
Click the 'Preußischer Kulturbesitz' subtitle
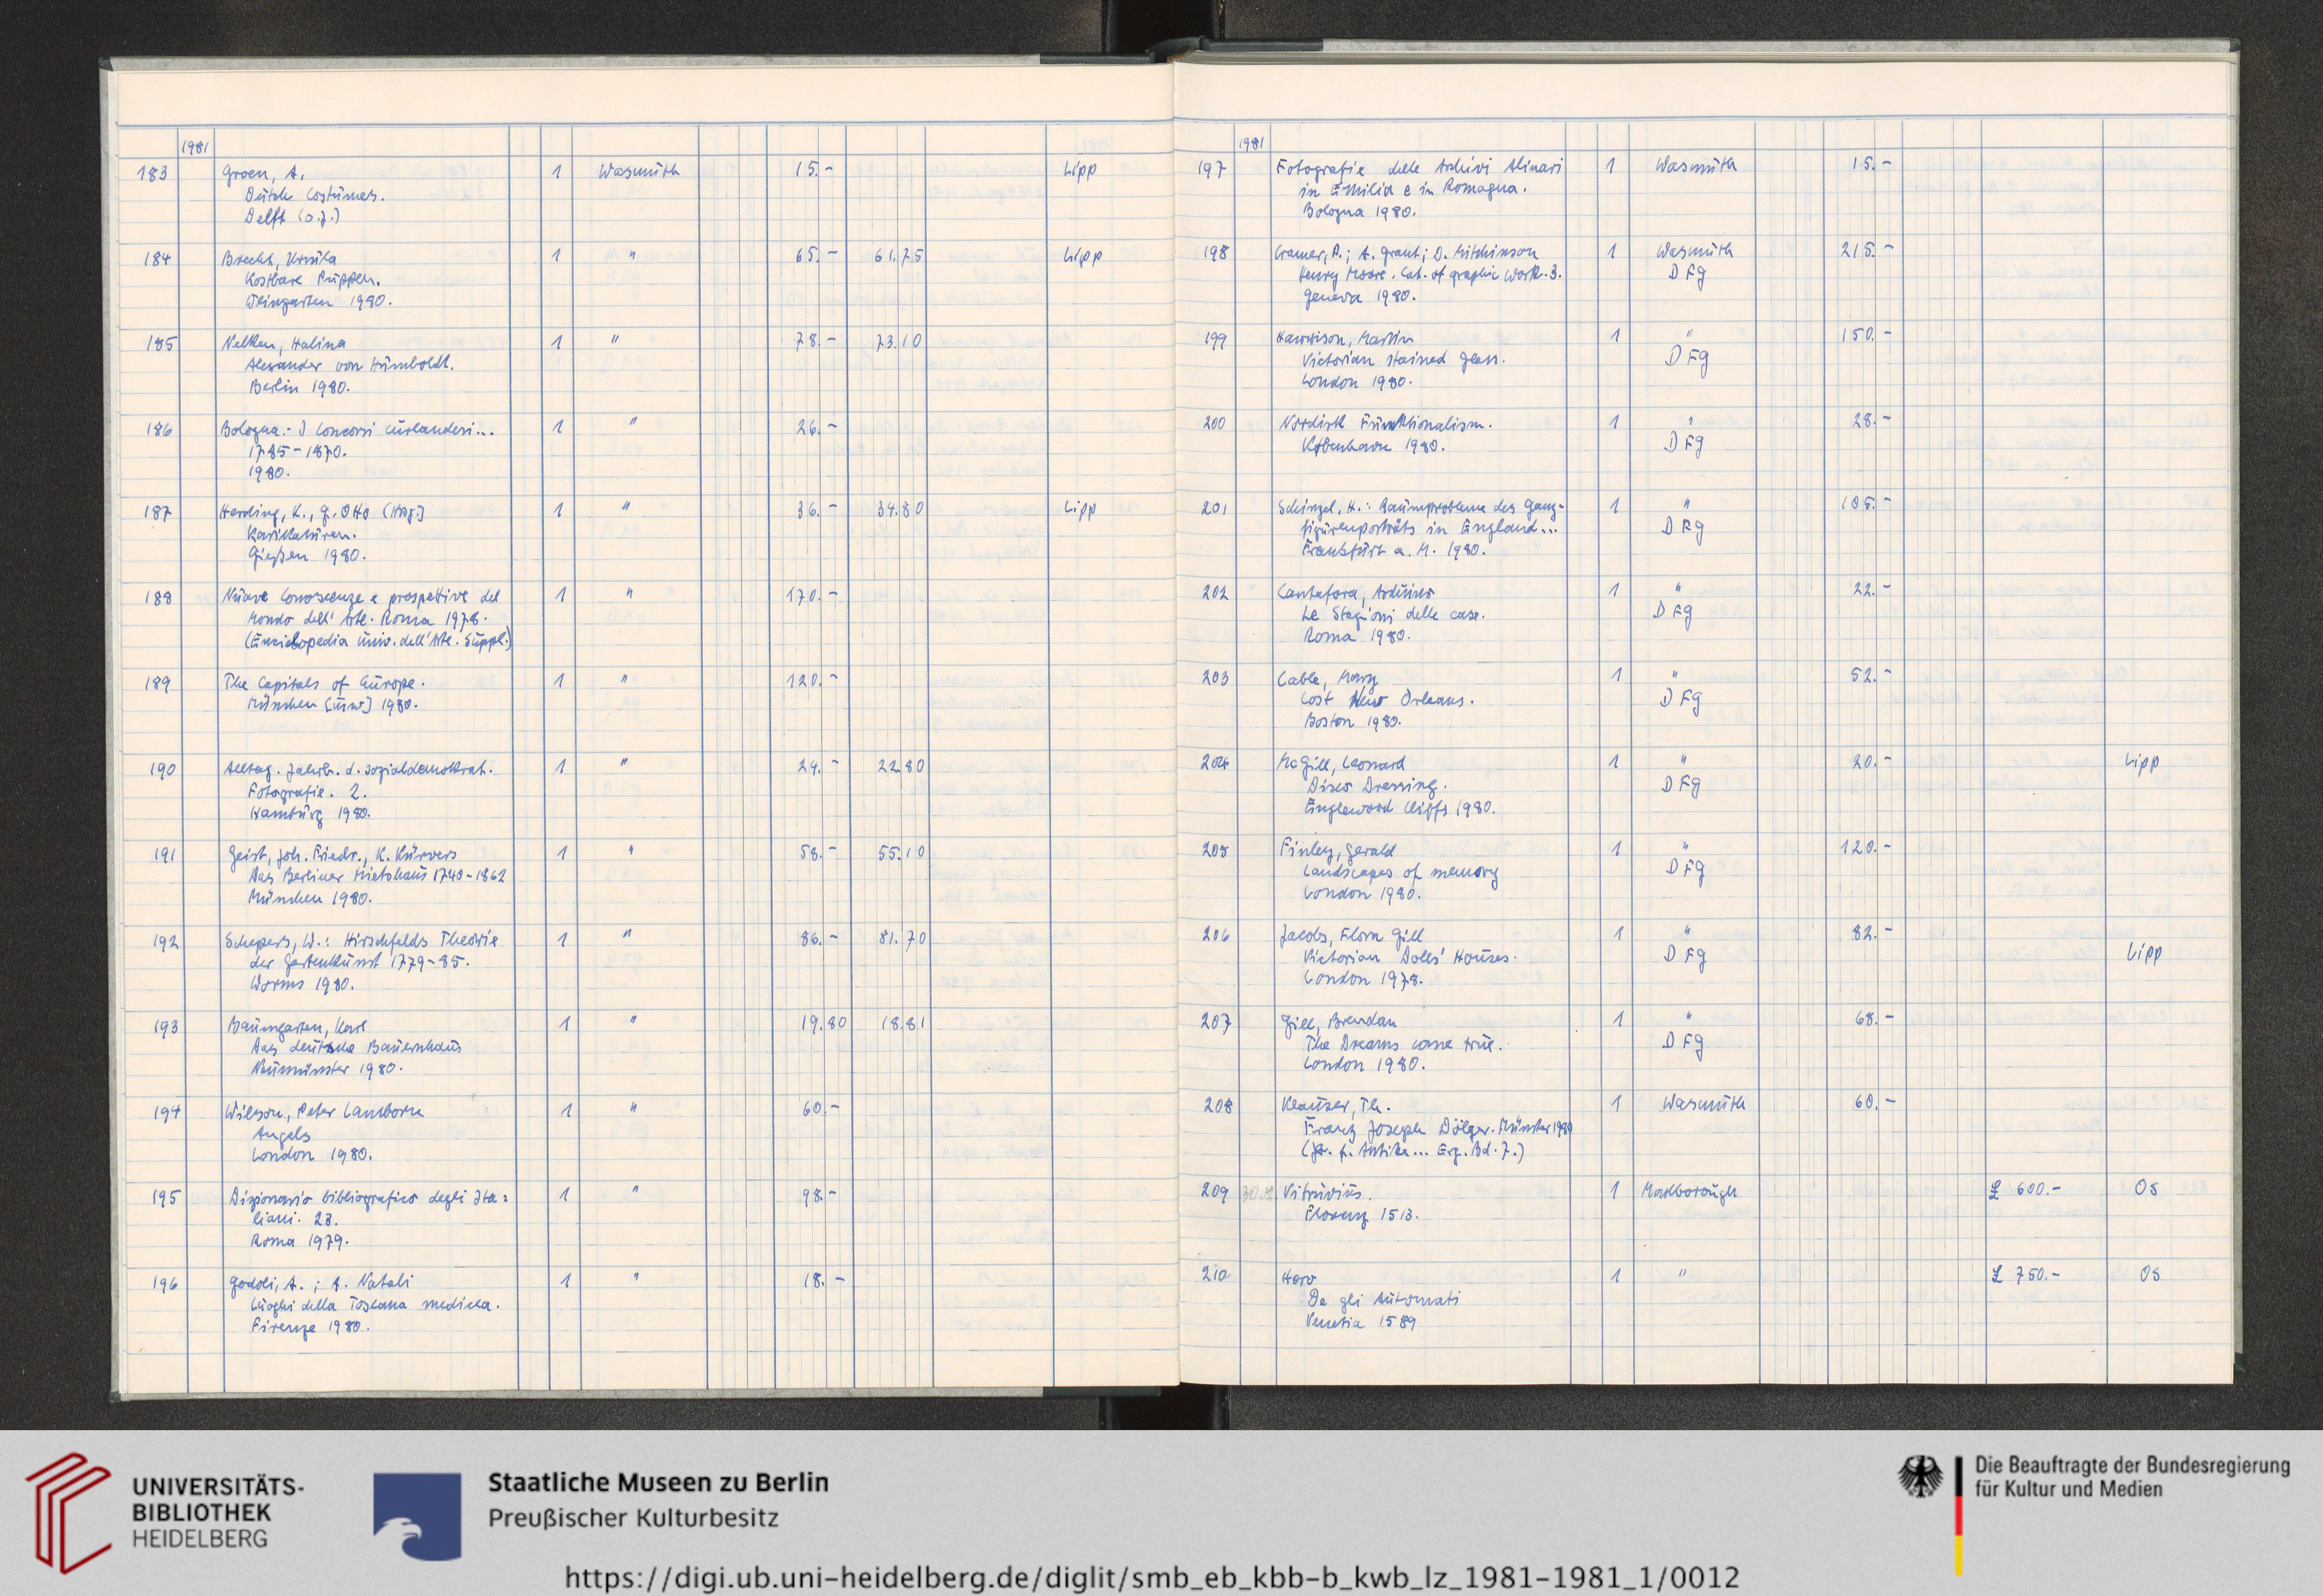(633, 1518)
